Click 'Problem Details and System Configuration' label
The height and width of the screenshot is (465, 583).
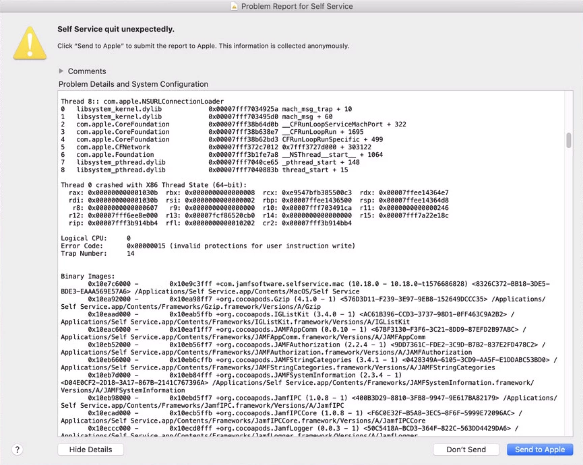[133, 84]
